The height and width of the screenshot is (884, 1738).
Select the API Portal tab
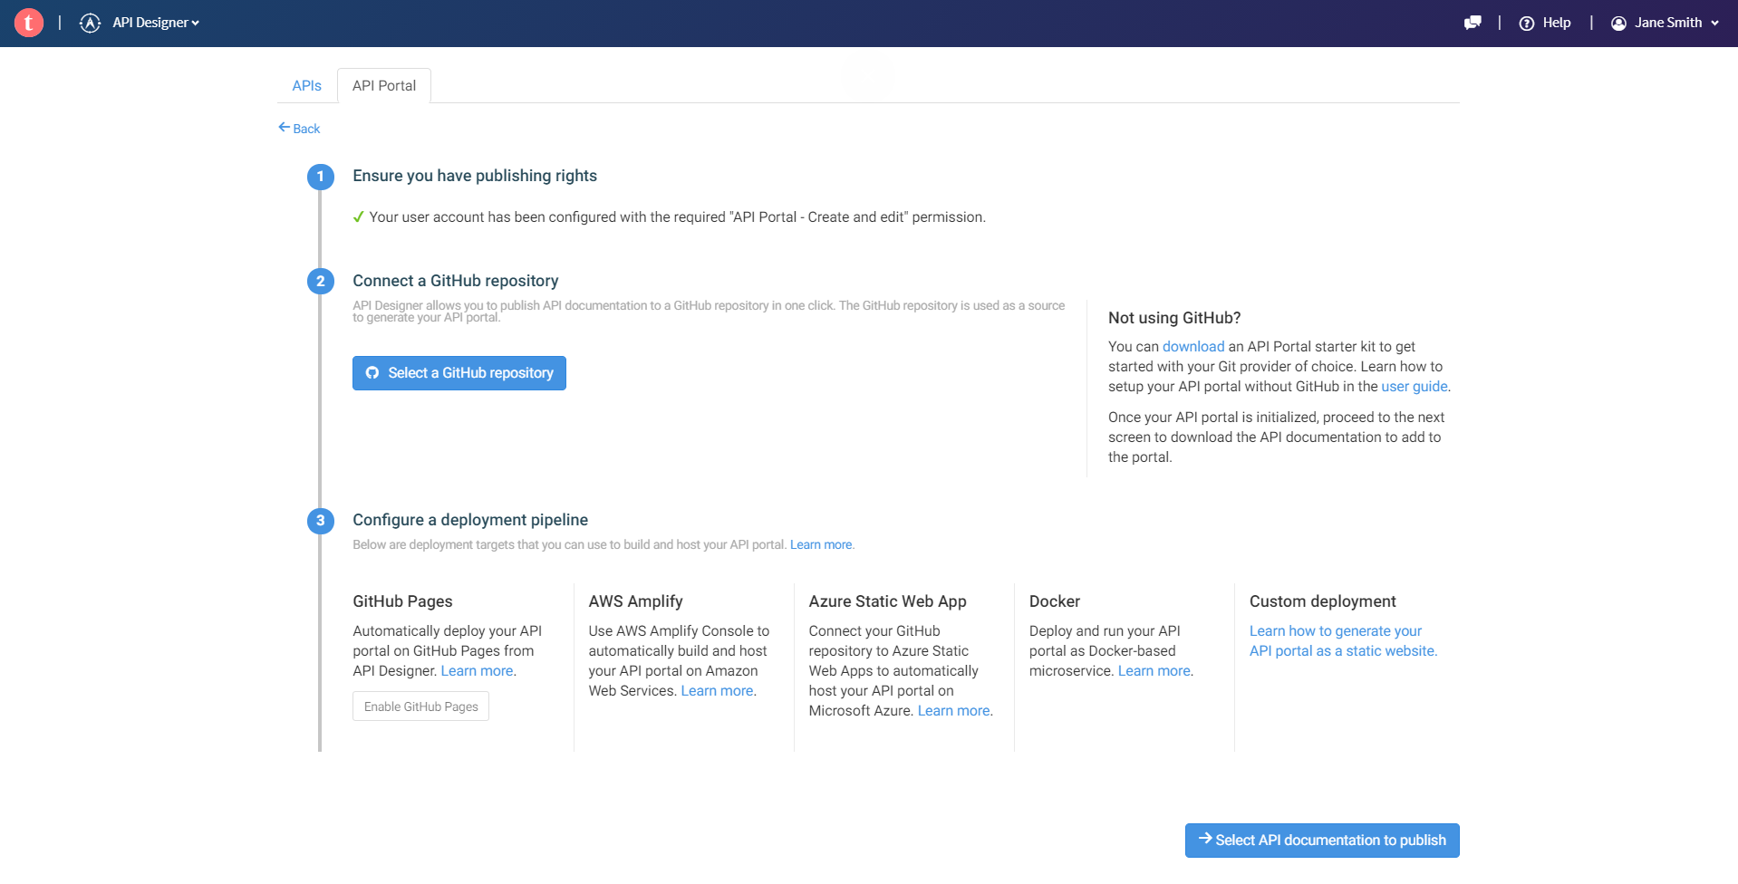384,85
